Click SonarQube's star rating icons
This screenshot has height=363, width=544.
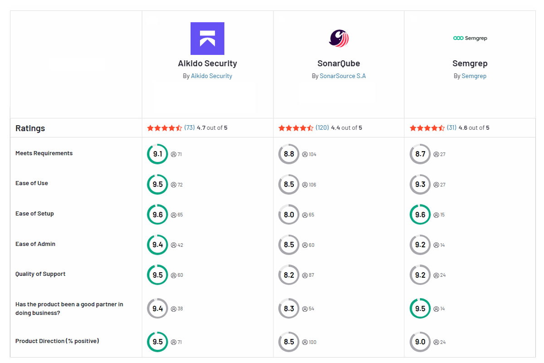pos(296,128)
